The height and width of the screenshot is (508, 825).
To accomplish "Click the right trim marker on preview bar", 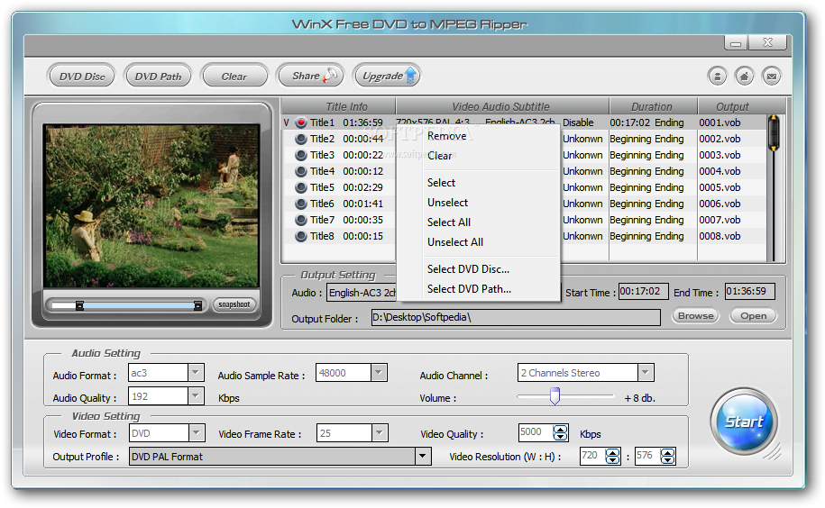I will pos(197,305).
